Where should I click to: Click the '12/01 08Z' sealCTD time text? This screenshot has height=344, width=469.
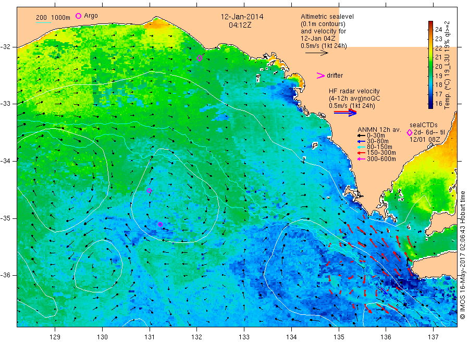click(425, 140)
